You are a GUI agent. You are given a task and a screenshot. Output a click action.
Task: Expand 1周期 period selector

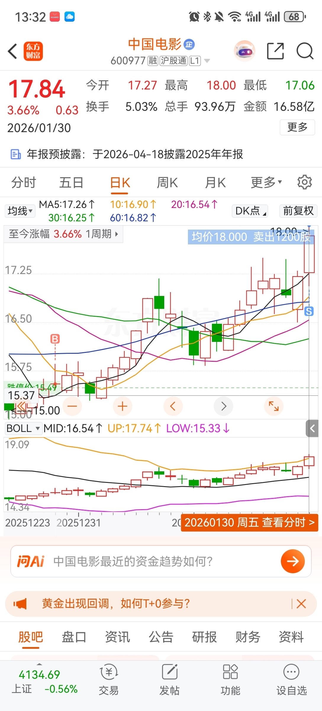(102, 234)
